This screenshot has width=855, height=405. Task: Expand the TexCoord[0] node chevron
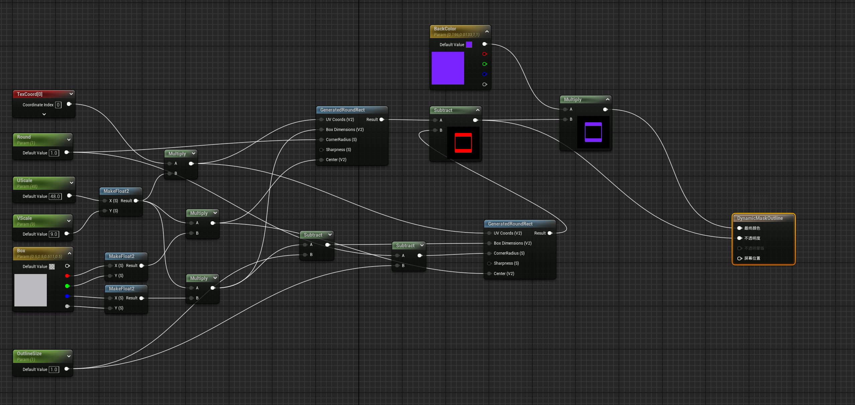tap(44, 114)
